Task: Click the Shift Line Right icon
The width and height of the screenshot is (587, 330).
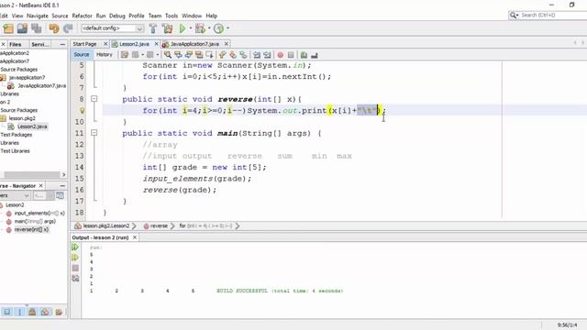Action: pos(267,55)
